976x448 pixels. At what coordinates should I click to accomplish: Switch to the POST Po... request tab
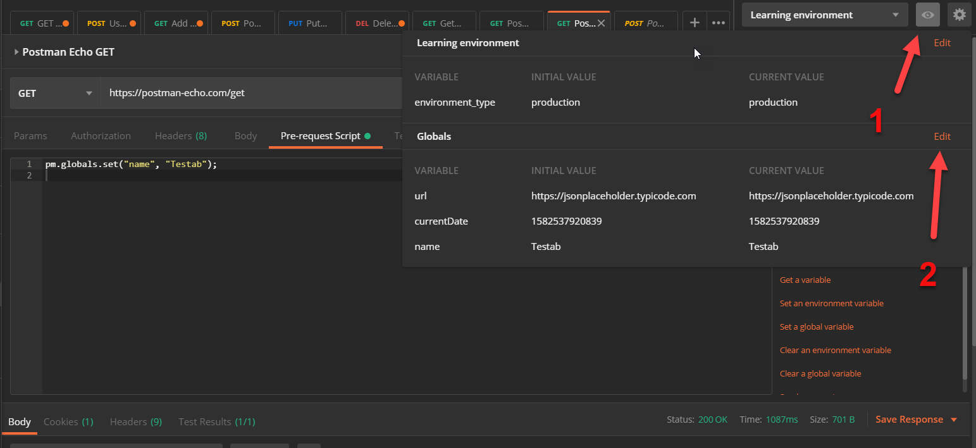pos(243,23)
